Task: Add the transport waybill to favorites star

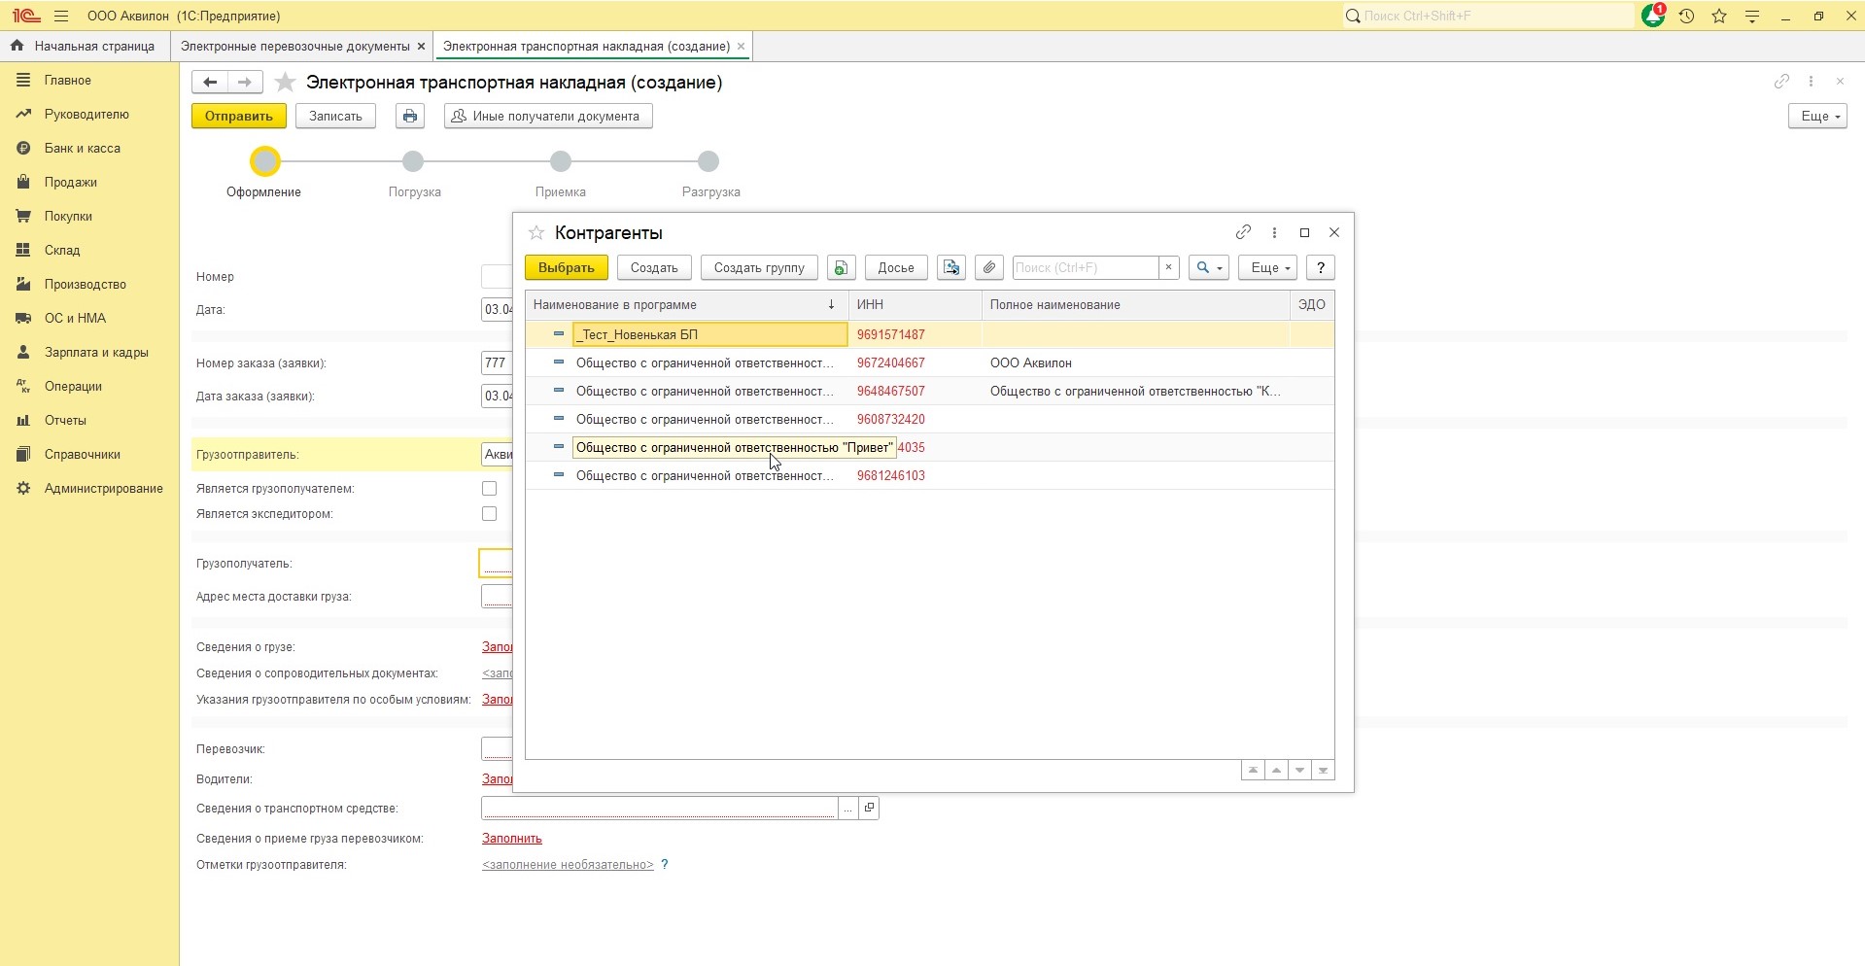Action: click(x=285, y=83)
